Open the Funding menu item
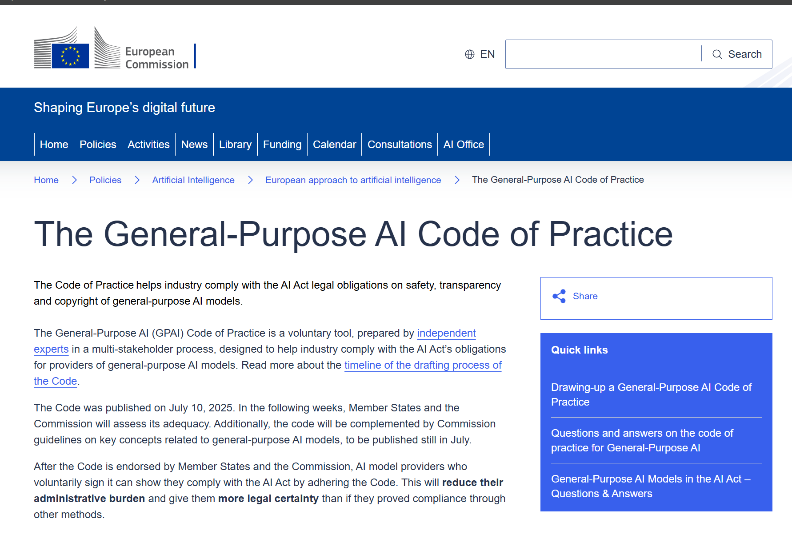 point(282,145)
